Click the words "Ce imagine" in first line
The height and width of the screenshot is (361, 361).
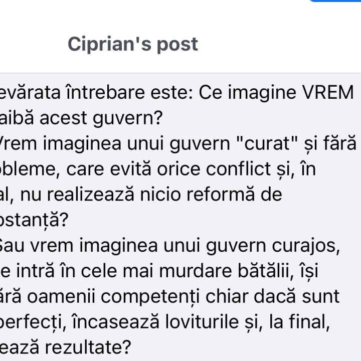click(248, 93)
